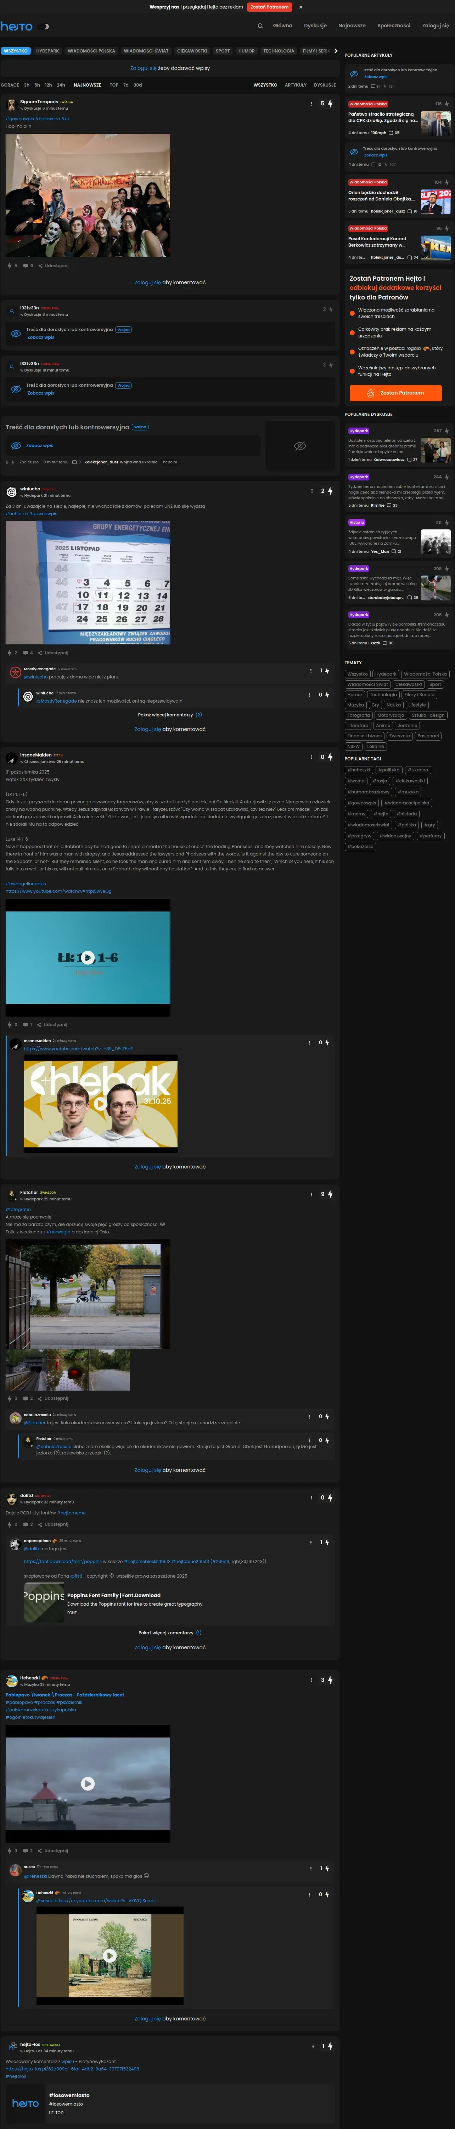The width and height of the screenshot is (455, 2129).
Task: Select 24h time filter
Action: click(x=61, y=84)
